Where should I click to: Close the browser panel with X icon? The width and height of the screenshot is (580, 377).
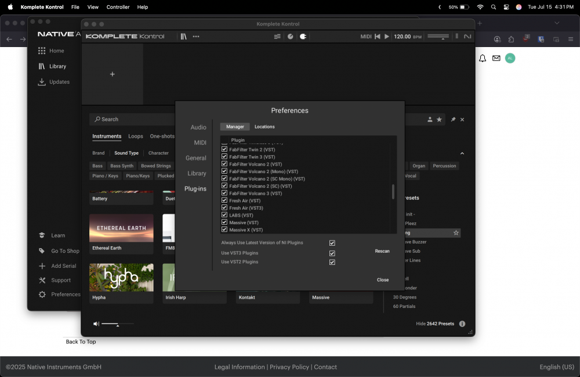pos(462,120)
